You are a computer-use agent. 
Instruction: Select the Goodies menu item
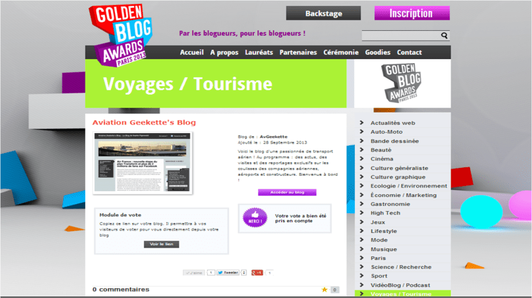click(x=378, y=53)
